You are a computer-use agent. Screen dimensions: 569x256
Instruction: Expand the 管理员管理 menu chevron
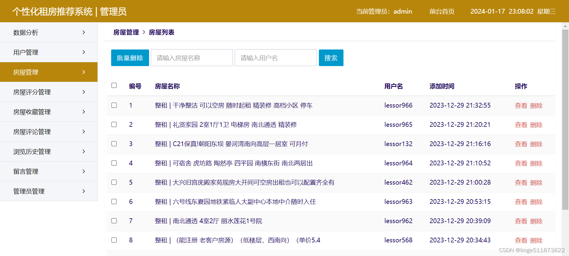84,191
